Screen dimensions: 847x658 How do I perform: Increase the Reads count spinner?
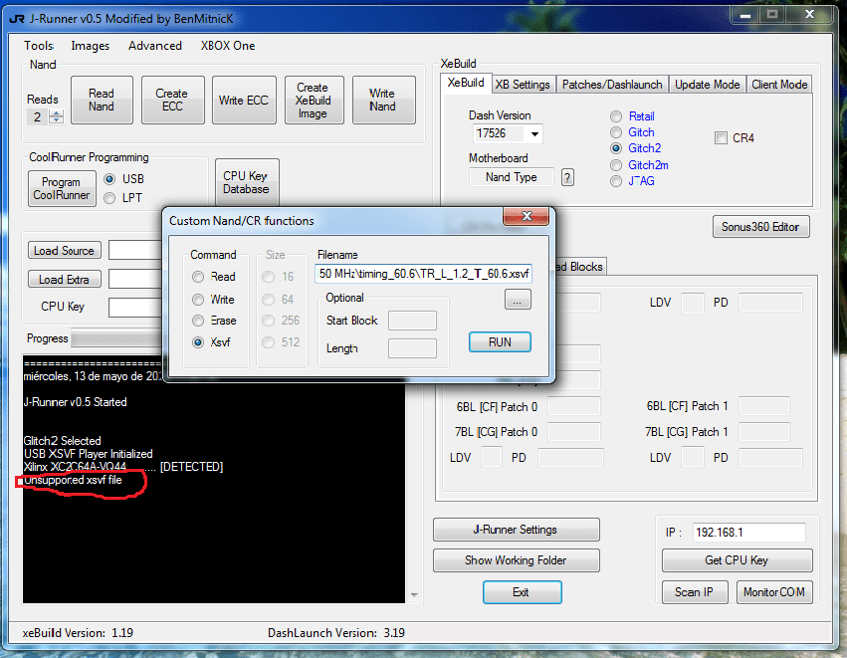click(56, 112)
